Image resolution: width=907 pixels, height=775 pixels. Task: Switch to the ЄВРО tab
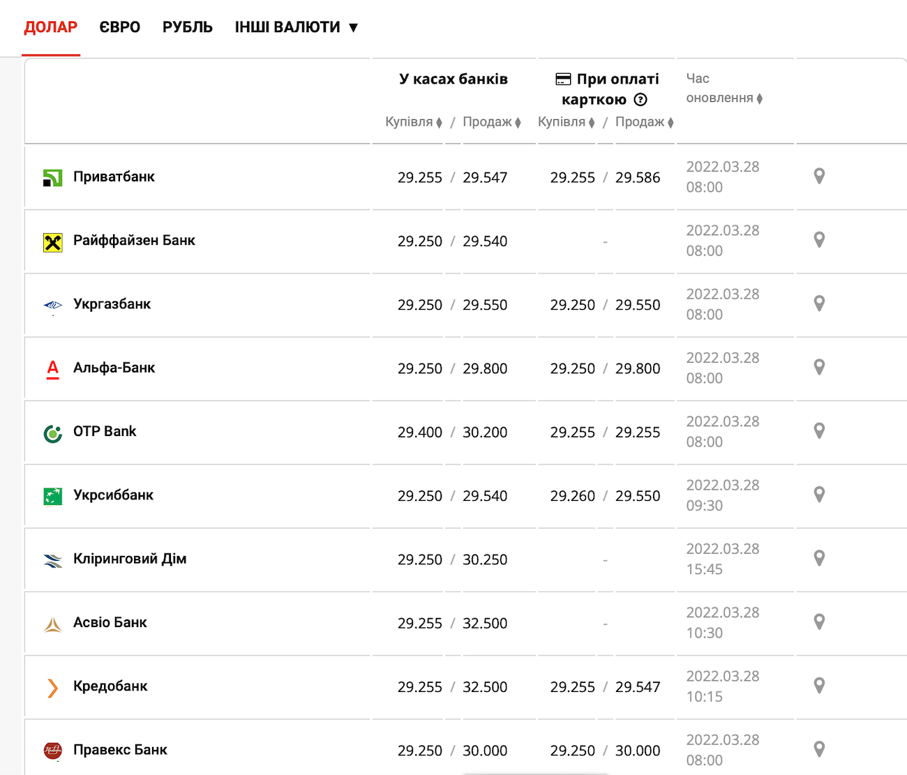point(119,27)
